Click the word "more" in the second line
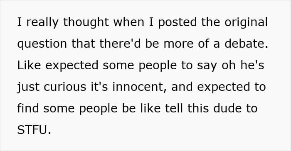 (178, 44)
